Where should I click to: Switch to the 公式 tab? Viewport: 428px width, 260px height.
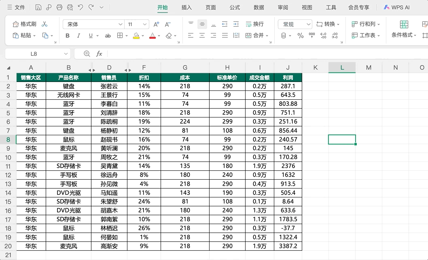click(x=235, y=7)
